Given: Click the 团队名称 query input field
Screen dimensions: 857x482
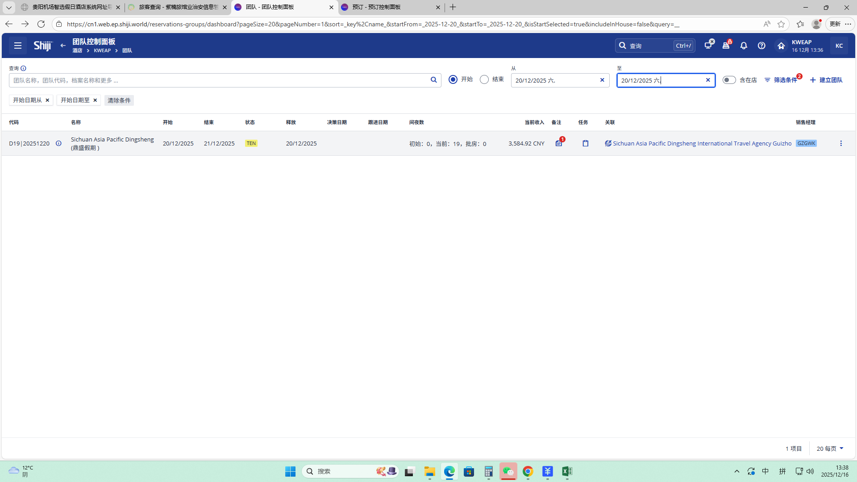Looking at the screenshot, I should [219, 80].
